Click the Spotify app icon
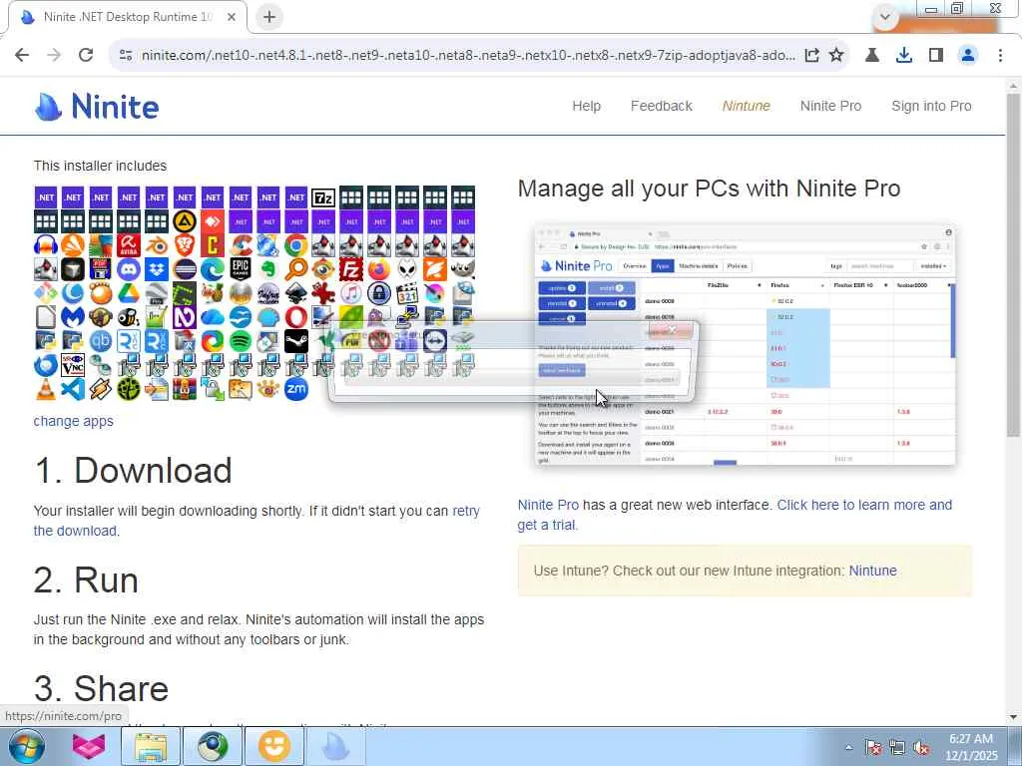 [241, 341]
